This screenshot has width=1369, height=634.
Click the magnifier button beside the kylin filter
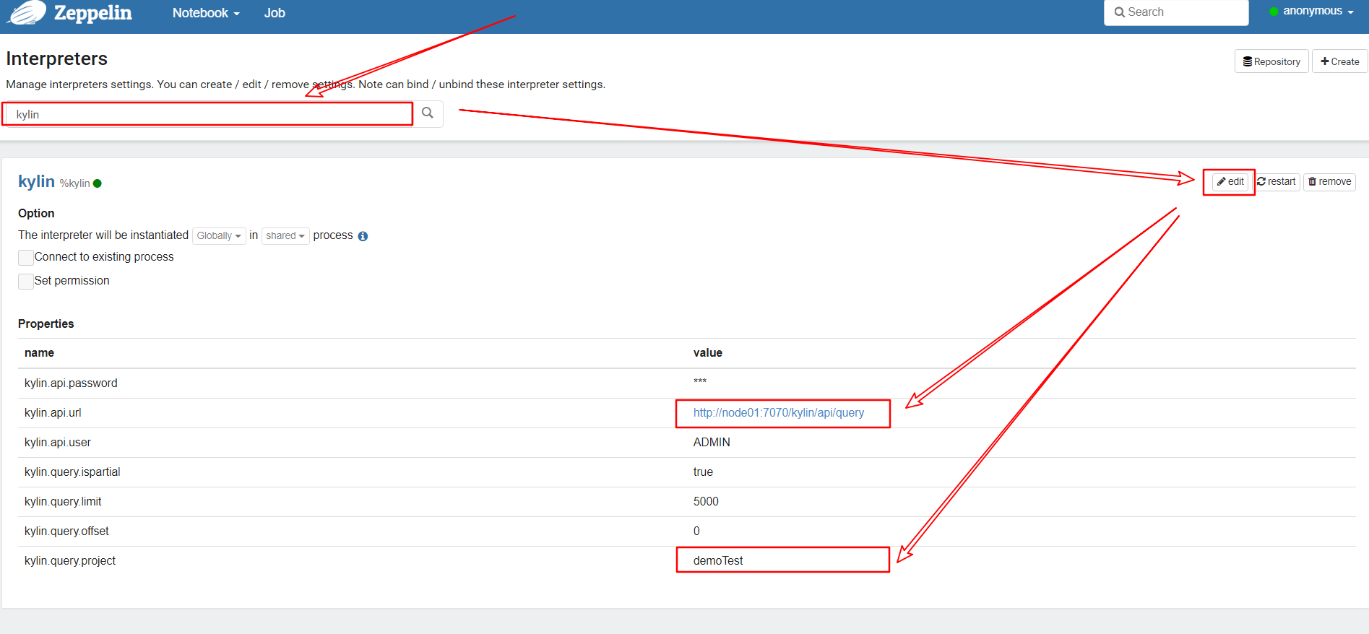[x=428, y=113]
